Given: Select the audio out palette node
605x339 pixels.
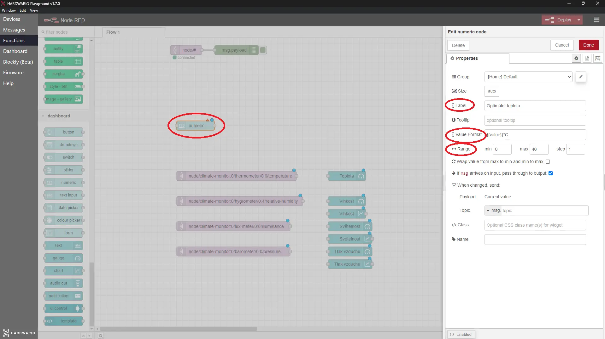Looking at the screenshot, I should pos(64,283).
